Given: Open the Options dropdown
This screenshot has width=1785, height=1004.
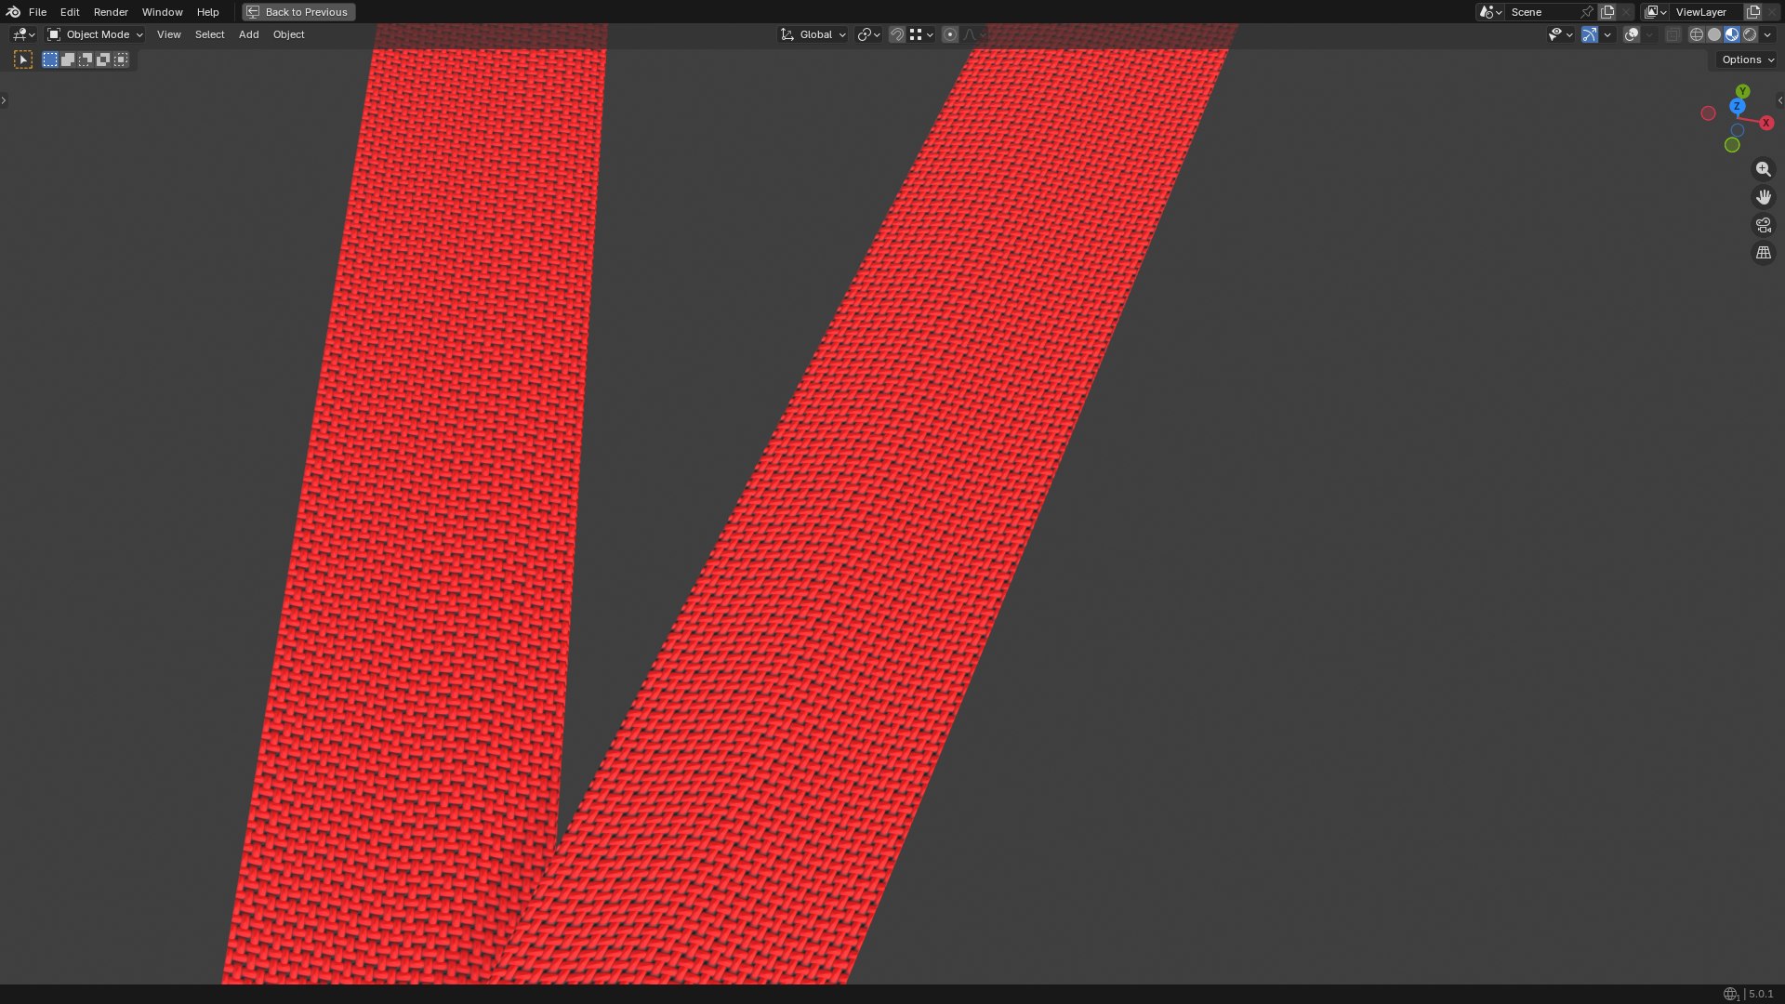Looking at the screenshot, I should [1747, 59].
